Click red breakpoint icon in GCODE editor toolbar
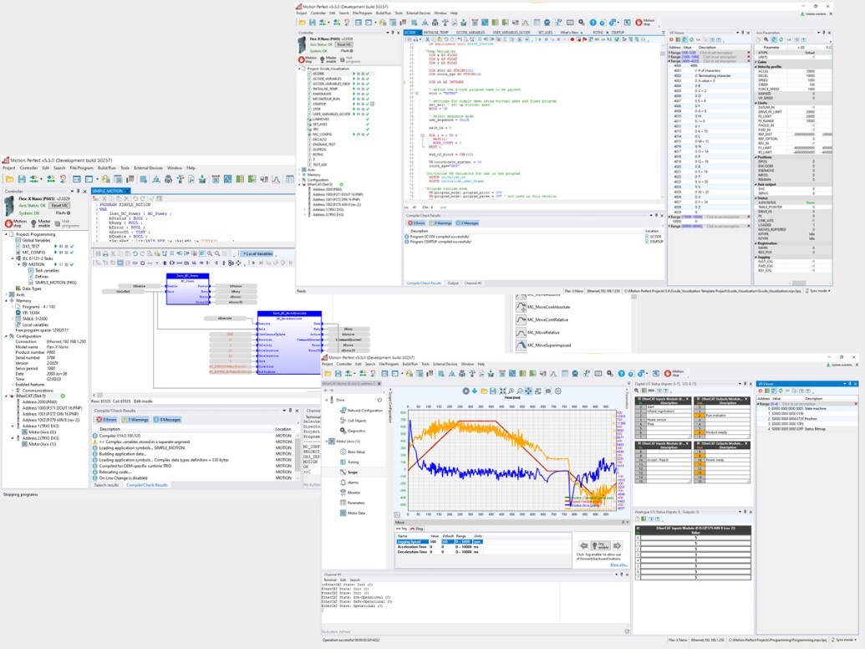 572,39
